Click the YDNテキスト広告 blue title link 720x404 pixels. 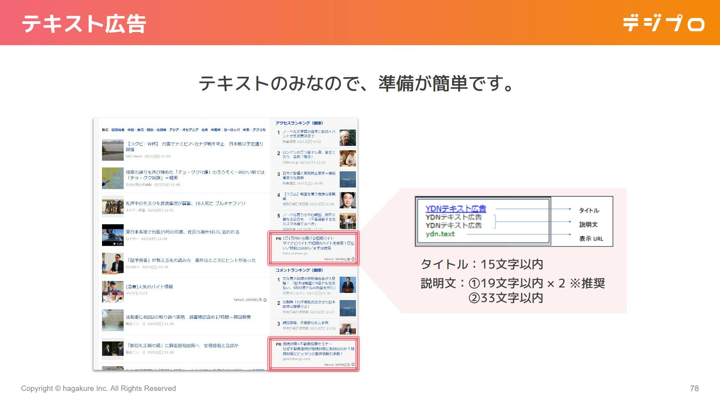pos(456,209)
